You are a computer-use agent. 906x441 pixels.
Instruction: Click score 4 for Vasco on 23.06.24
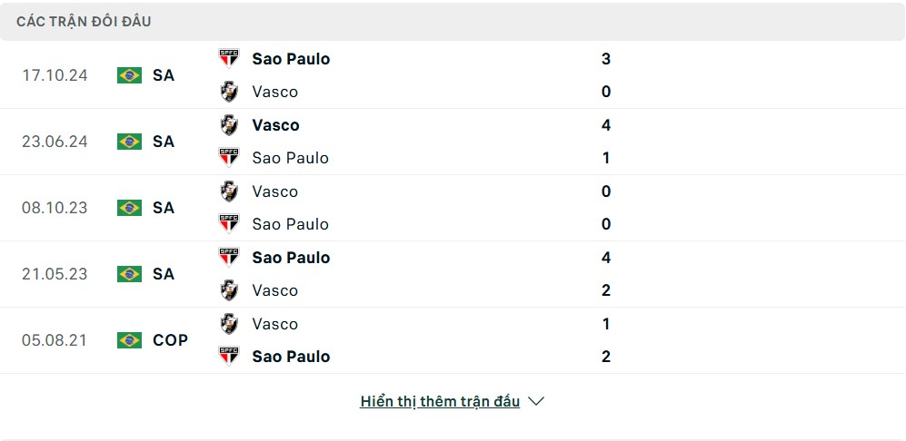coord(605,125)
